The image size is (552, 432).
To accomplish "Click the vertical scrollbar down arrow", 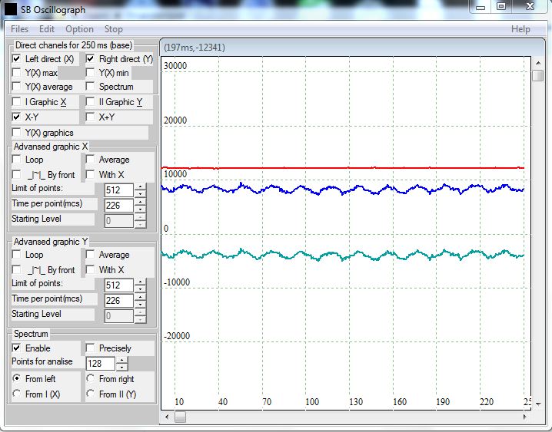I will pos(538,404).
